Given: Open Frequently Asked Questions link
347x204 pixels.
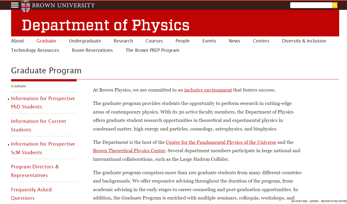Looking at the screenshot, I should (31, 194).
